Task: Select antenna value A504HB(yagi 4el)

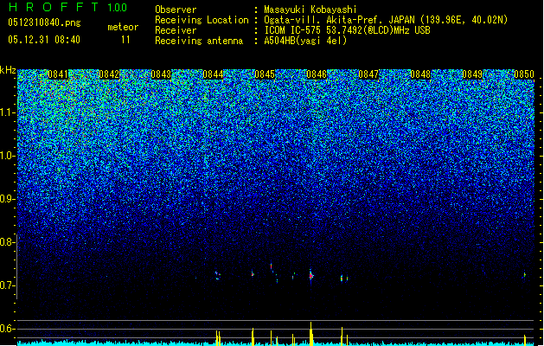Action: coord(305,41)
